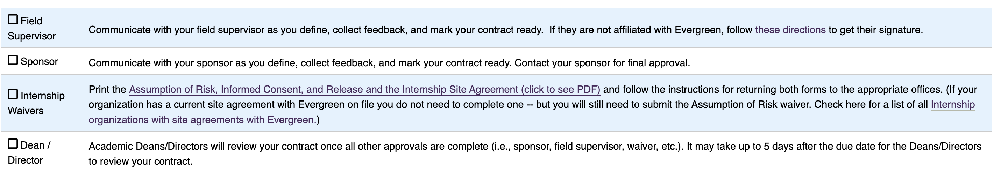Viewport: 994px width, 180px height.
Task: Enable the Internship Waivers checkbox
Action: tap(13, 94)
